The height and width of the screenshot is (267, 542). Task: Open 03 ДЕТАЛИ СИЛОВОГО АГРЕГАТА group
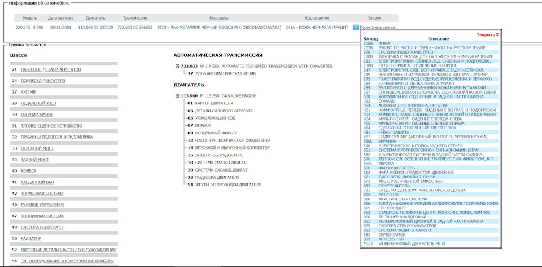[x=220, y=111]
